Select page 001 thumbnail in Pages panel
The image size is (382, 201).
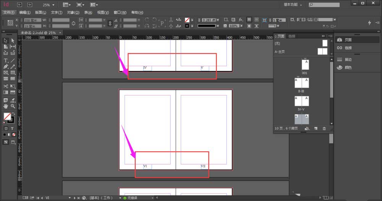(305, 65)
